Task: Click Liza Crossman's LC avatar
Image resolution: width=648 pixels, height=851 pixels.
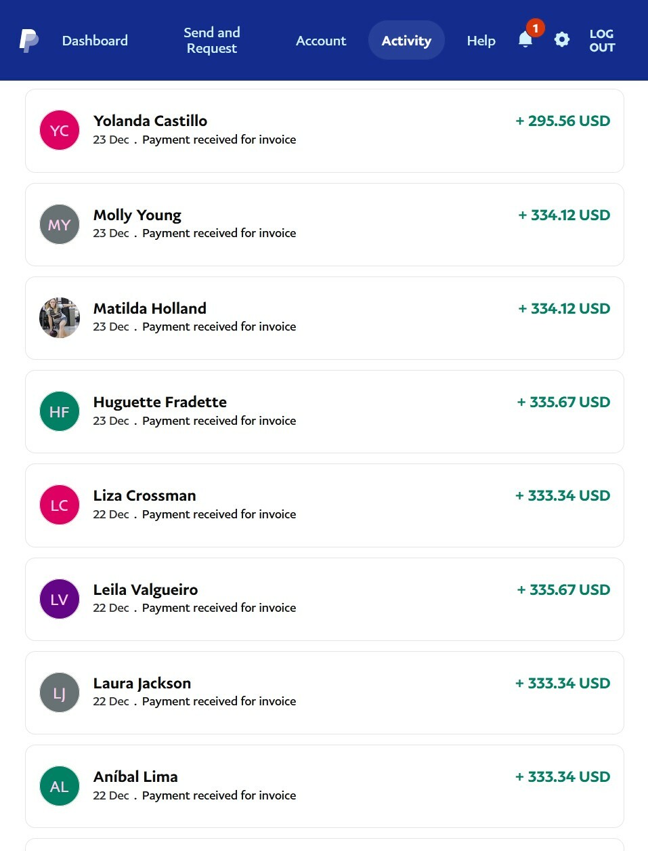Action: [x=60, y=505]
